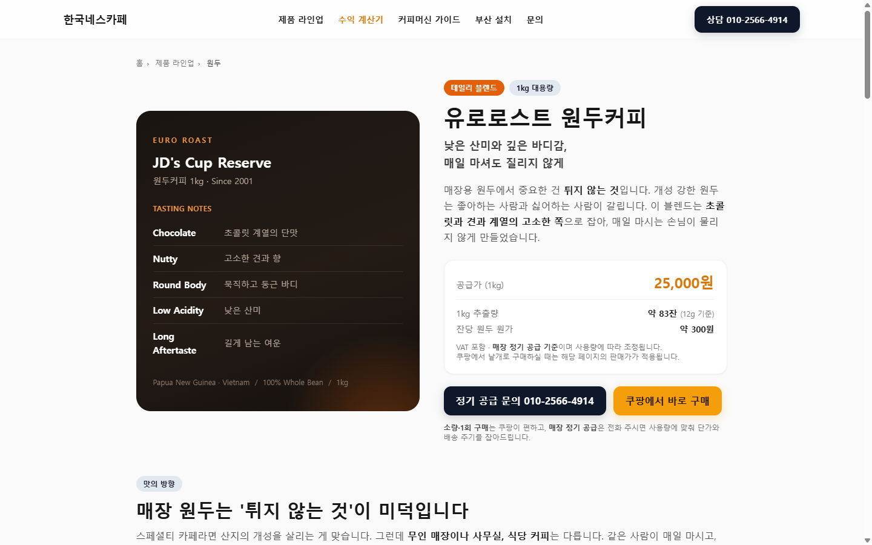Screen dimensions: 872x545
Task: Click the 공급가 (1kg) label
Action: [x=480, y=285]
